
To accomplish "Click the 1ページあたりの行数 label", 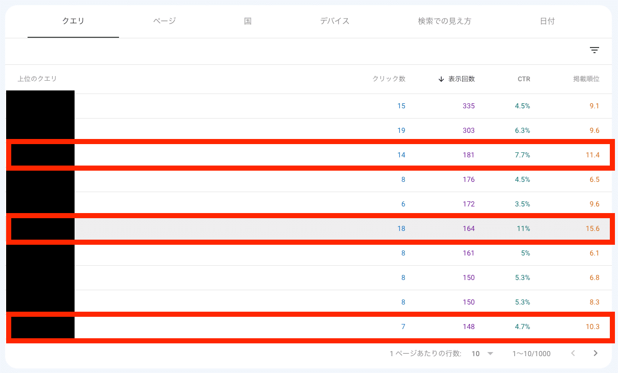I will pos(425,354).
